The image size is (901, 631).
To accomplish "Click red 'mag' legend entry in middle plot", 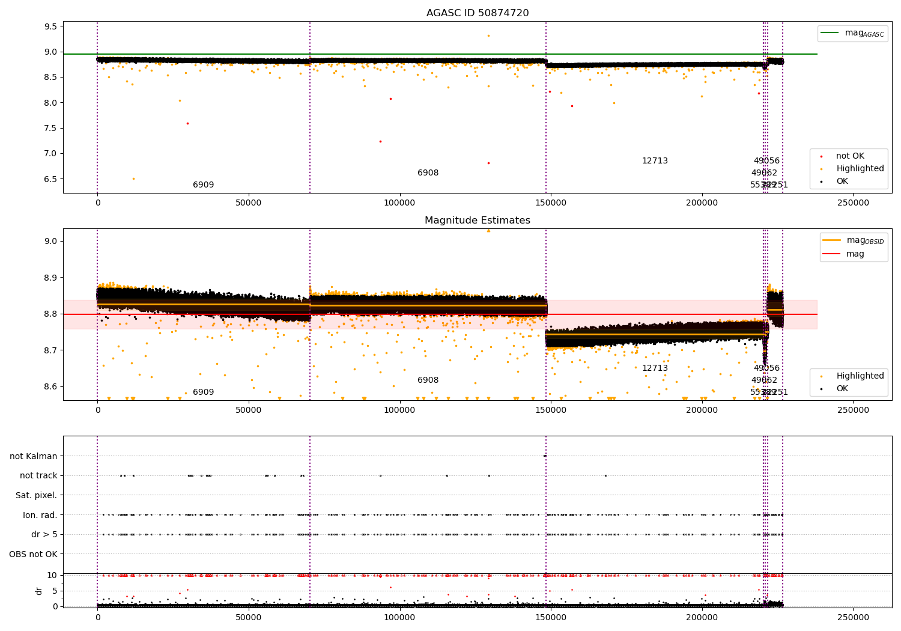I will coord(855,254).
